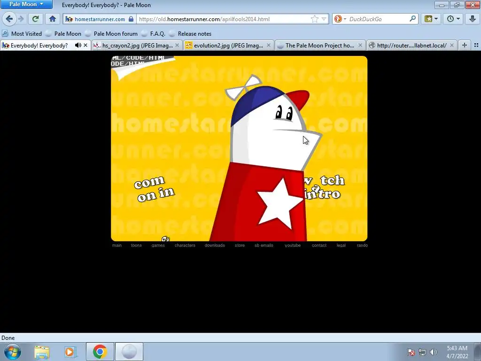Image resolution: width=481 pixels, height=361 pixels.
Task: Switch to the hs_crayon2.jpg tab
Action: tap(137, 46)
